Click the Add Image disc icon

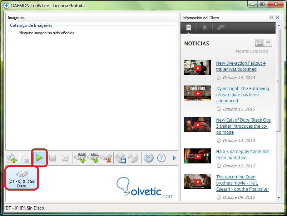click(12, 158)
